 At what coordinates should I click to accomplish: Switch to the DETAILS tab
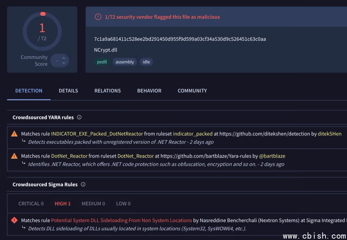click(x=68, y=91)
